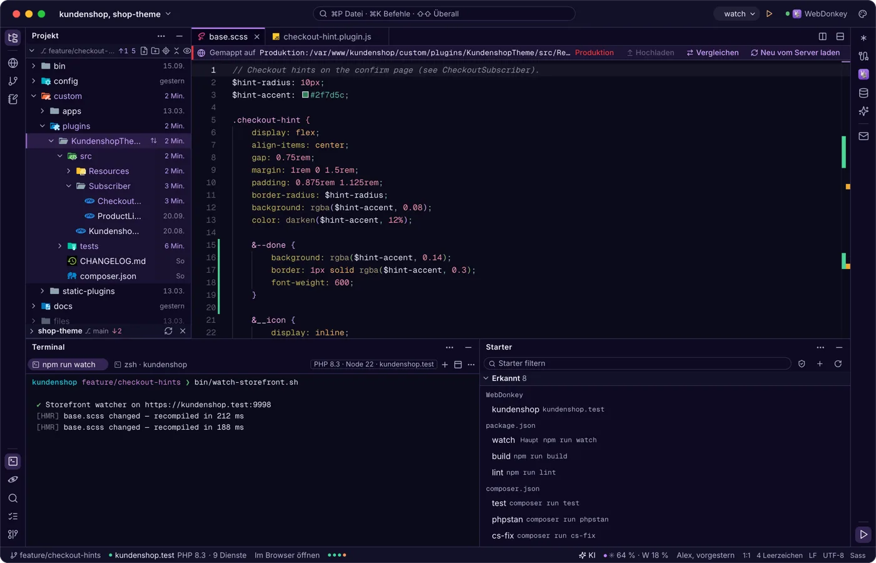Screen dimensions: 876x563
Task: Click the Starter filtern input field
Action: 637,363
